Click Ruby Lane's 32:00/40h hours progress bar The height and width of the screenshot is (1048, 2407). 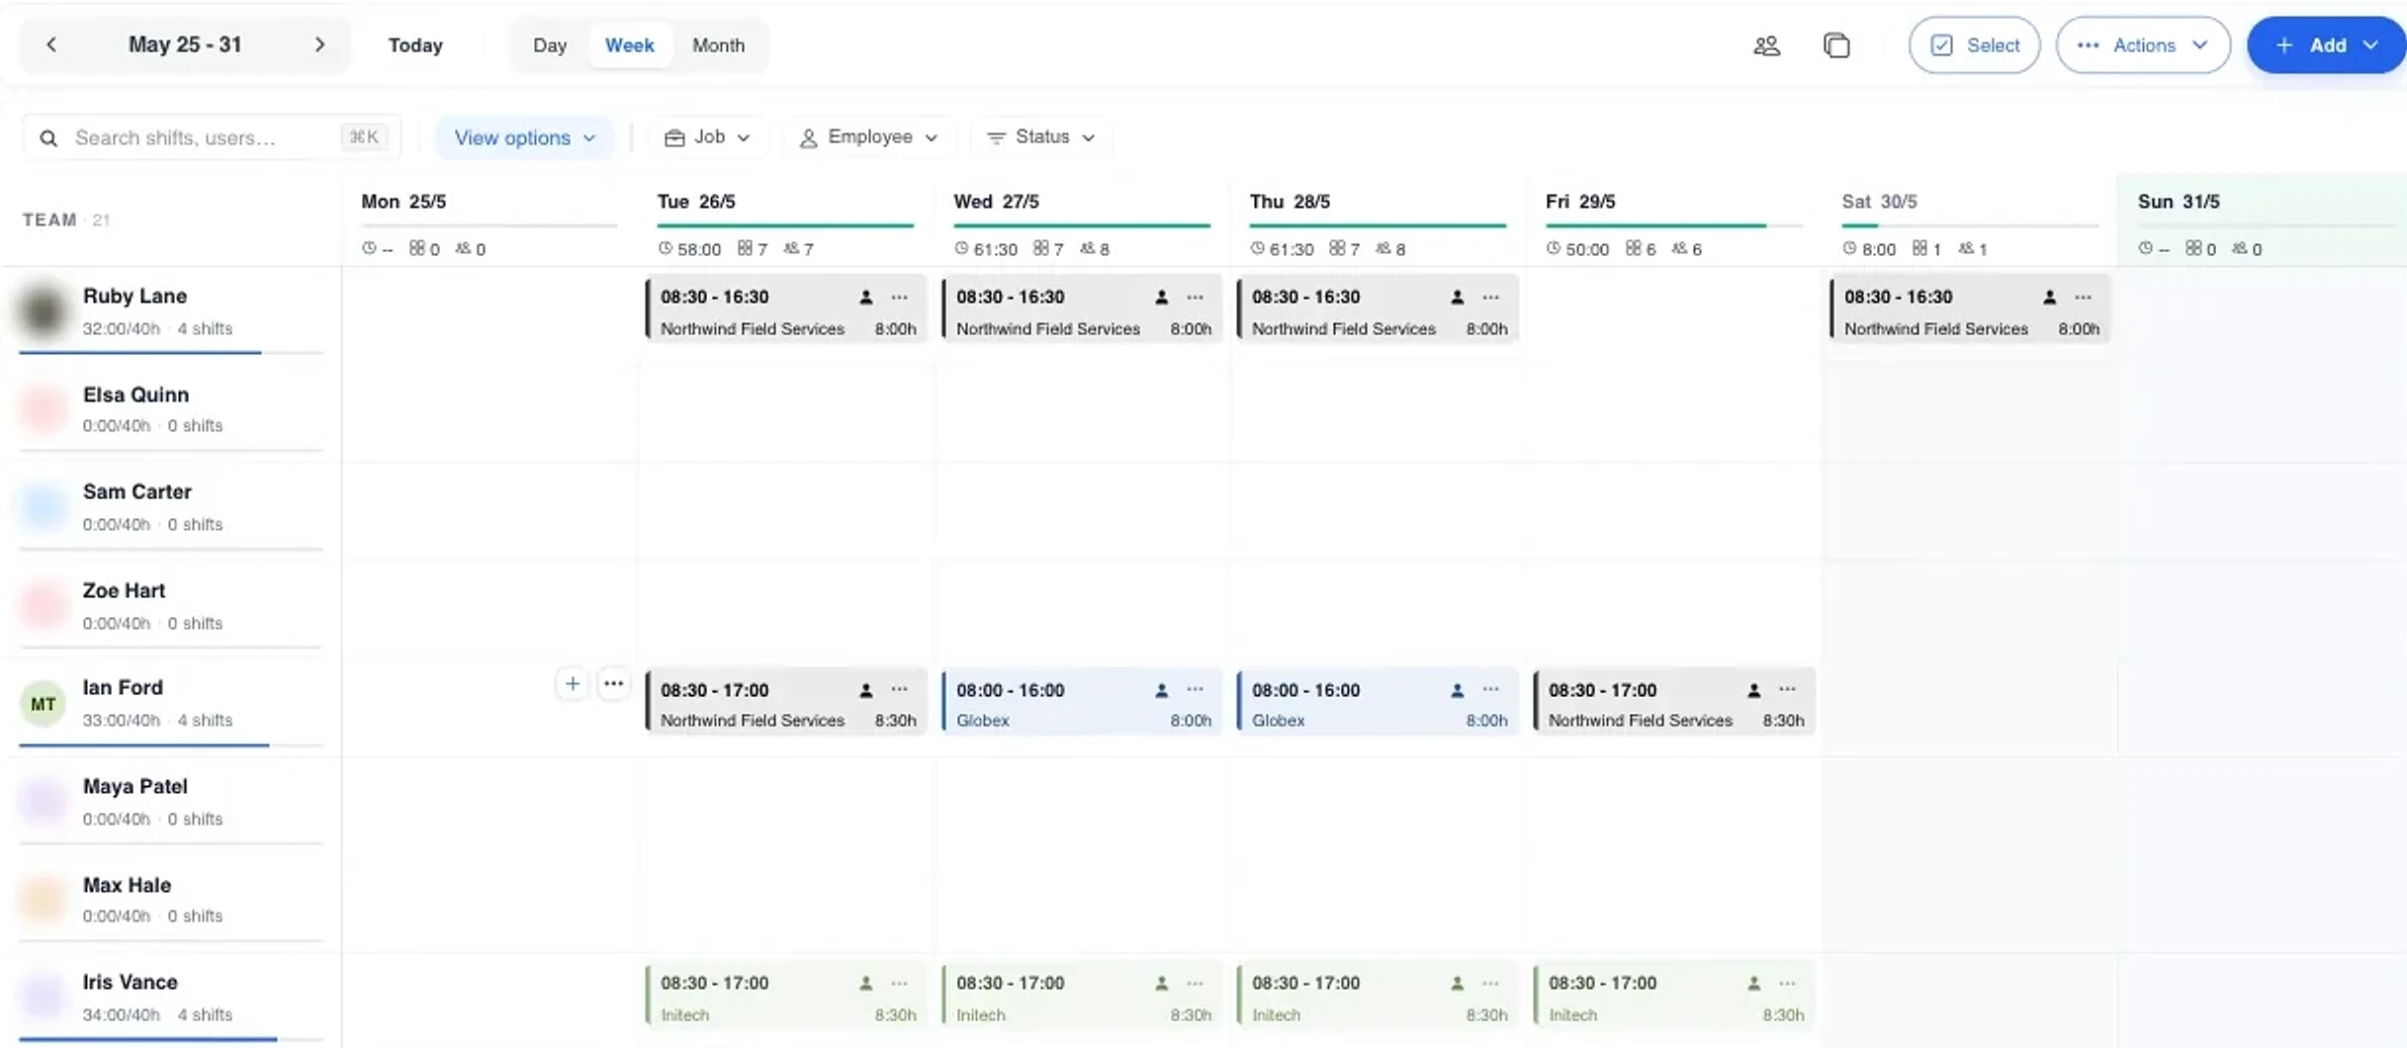(170, 352)
